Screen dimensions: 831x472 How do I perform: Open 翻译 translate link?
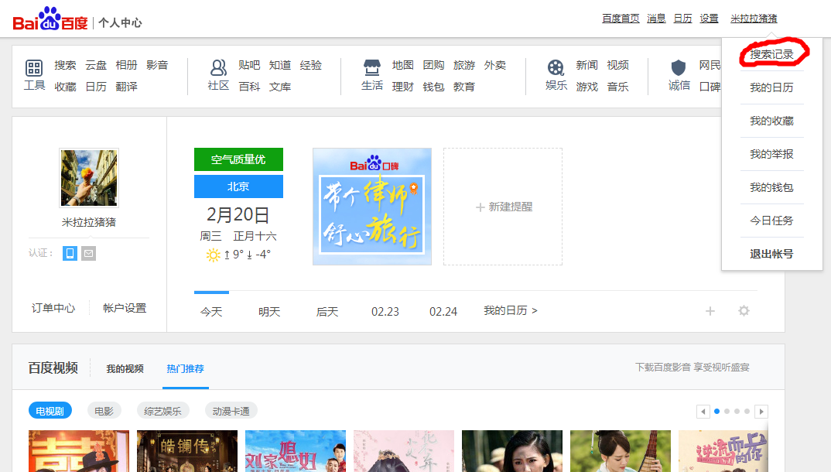tap(127, 87)
